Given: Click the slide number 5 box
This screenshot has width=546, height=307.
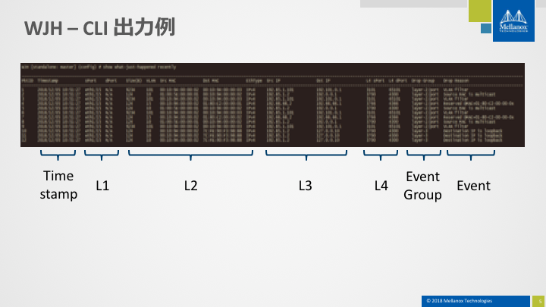Looking at the screenshot, I should coord(538,302).
